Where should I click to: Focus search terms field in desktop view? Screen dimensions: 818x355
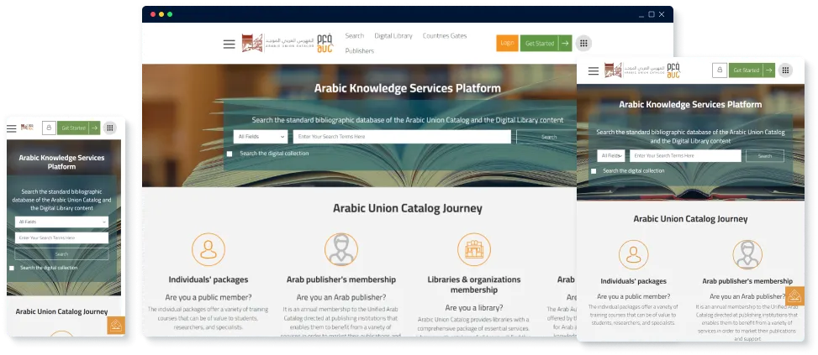tap(402, 137)
